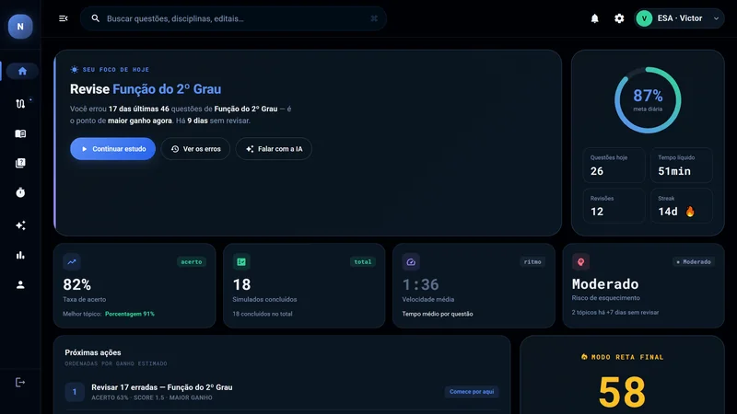Open the AI sparkle sidebar icon
Viewport: 737px width, 414px height.
[20, 225]
